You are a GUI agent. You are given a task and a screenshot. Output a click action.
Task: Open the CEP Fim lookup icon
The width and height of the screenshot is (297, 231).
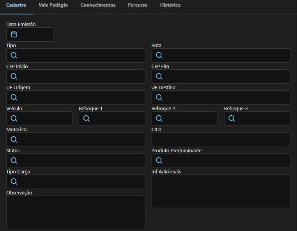coord(159,76)
